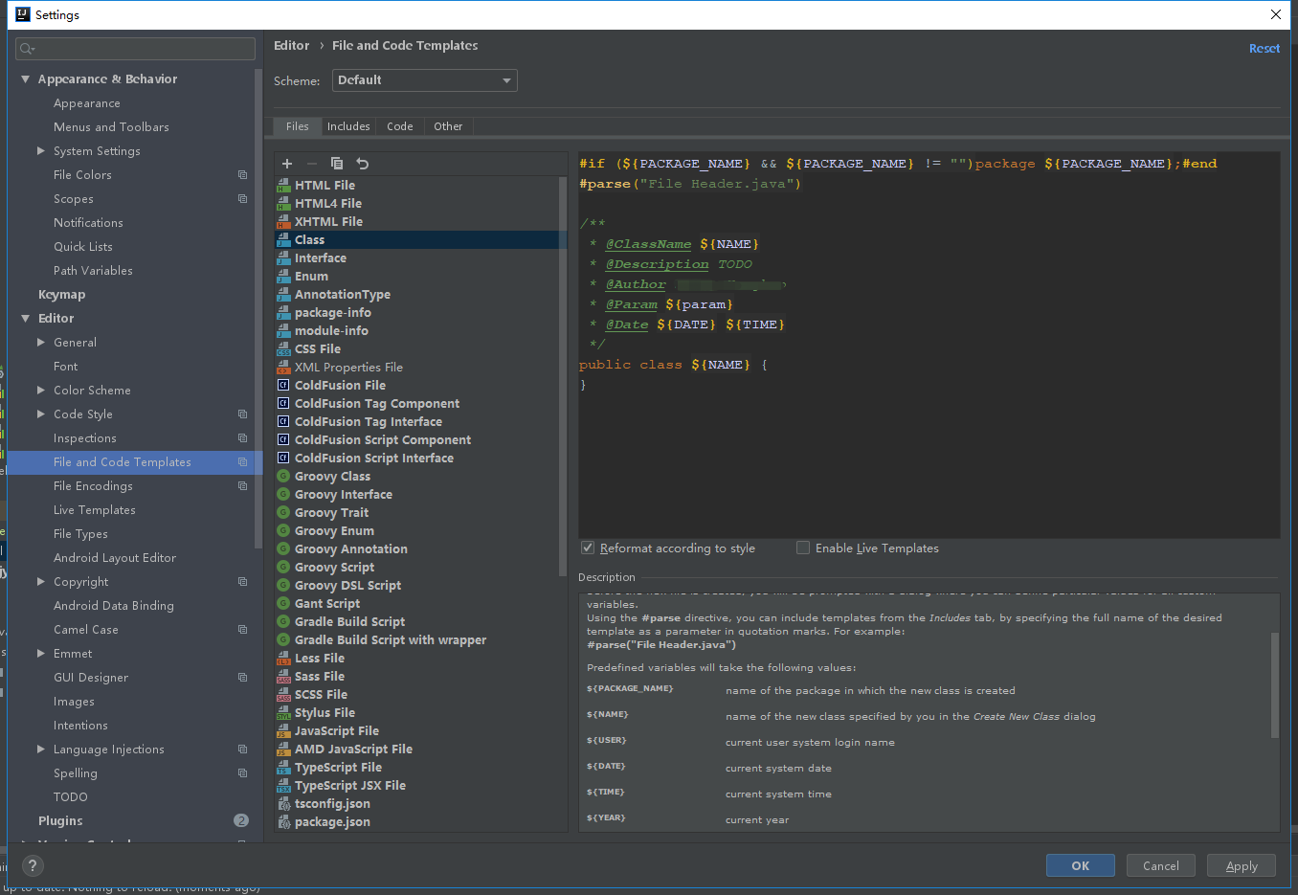The image size is (1298, 895).
Task: Click the Language Injections project-level icon
Action: click(242, 750)
